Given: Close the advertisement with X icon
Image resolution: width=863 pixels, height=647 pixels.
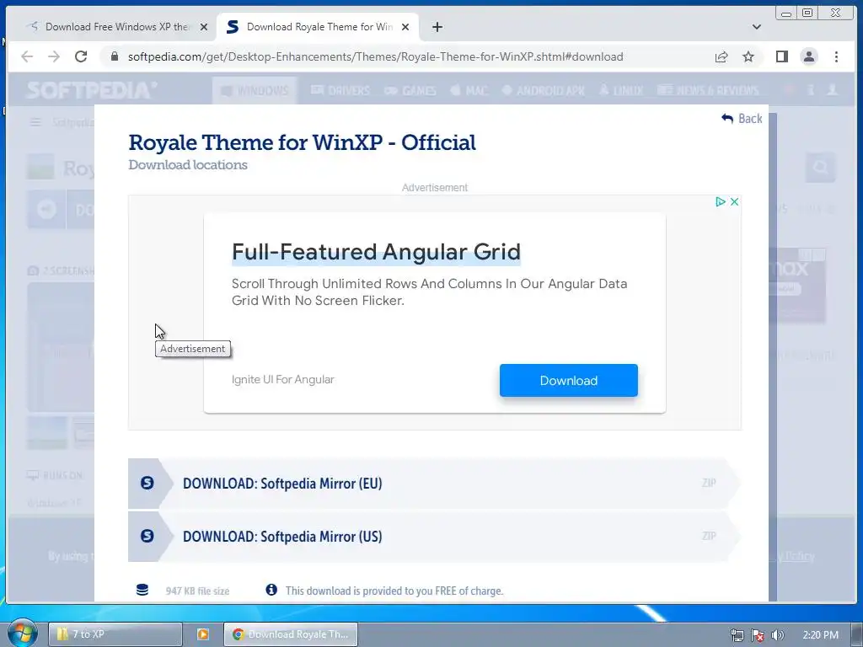Looking at the screenshot, I should pyautogui.click(x=734, y=202).
